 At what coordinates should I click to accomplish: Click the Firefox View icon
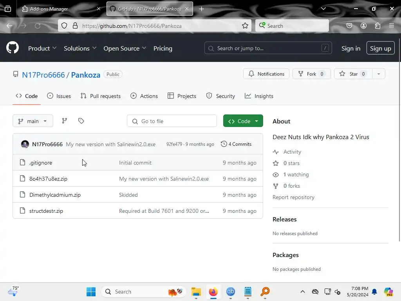[x=8, y=9]
